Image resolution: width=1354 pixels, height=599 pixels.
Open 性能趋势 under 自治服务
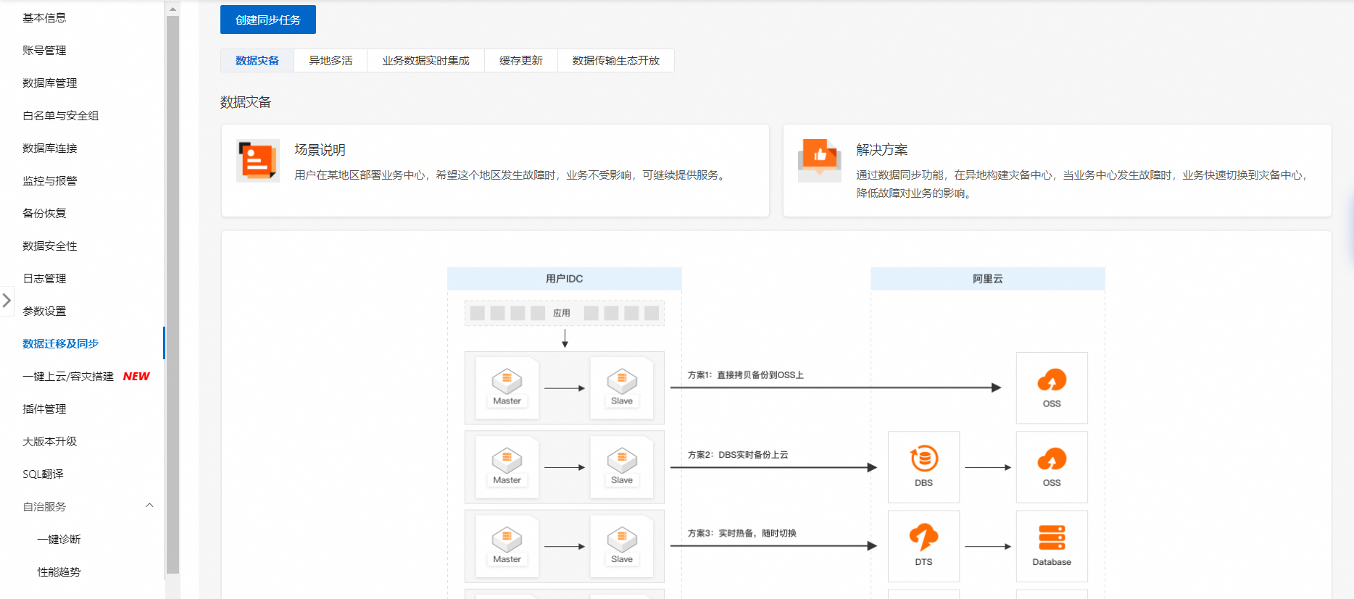point(59,572)
